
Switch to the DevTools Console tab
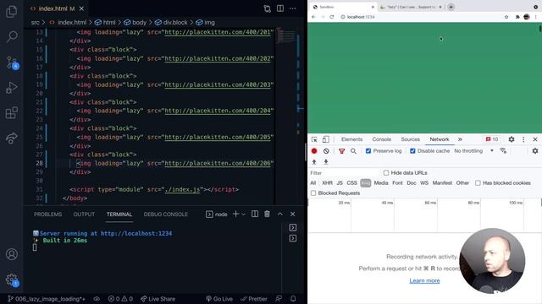click(x=382, y=139)
